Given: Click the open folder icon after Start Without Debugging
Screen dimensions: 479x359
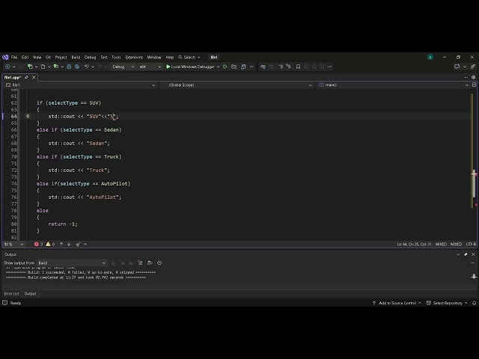Looking at the screenshot, I should pyautogui.click(x=234, y=67).
